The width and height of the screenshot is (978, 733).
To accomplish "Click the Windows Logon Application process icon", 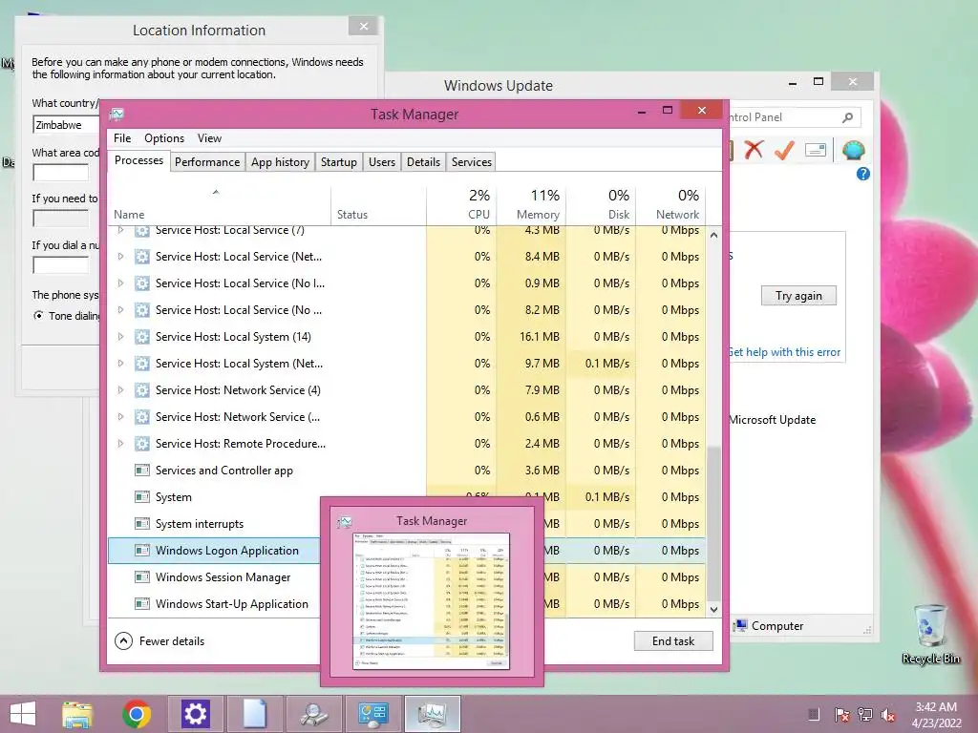I will click(x=142, y=551).
